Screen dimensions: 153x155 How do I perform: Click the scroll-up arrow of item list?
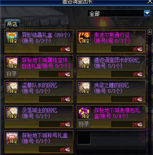pos(150,32)
